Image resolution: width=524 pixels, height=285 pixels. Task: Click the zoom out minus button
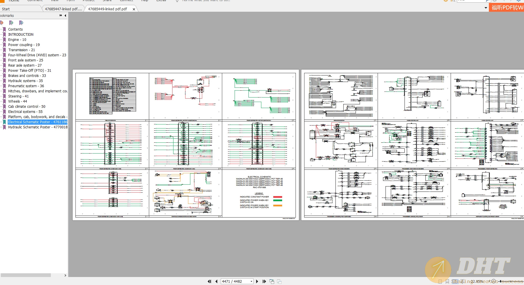[493, 282]
